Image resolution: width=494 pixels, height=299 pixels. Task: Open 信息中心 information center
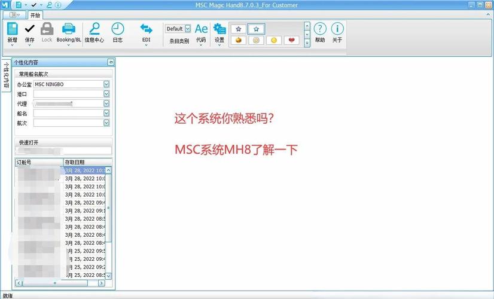[x=94, y=29]
